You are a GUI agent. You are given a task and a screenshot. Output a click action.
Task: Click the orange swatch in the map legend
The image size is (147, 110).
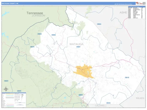tap(10, 94)
